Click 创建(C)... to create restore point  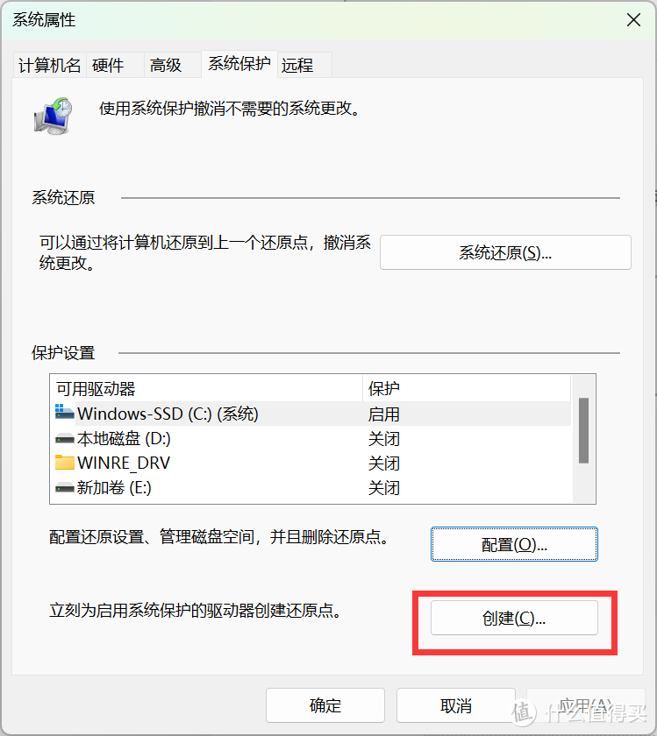pyautogui.click(x=514, y=618)
